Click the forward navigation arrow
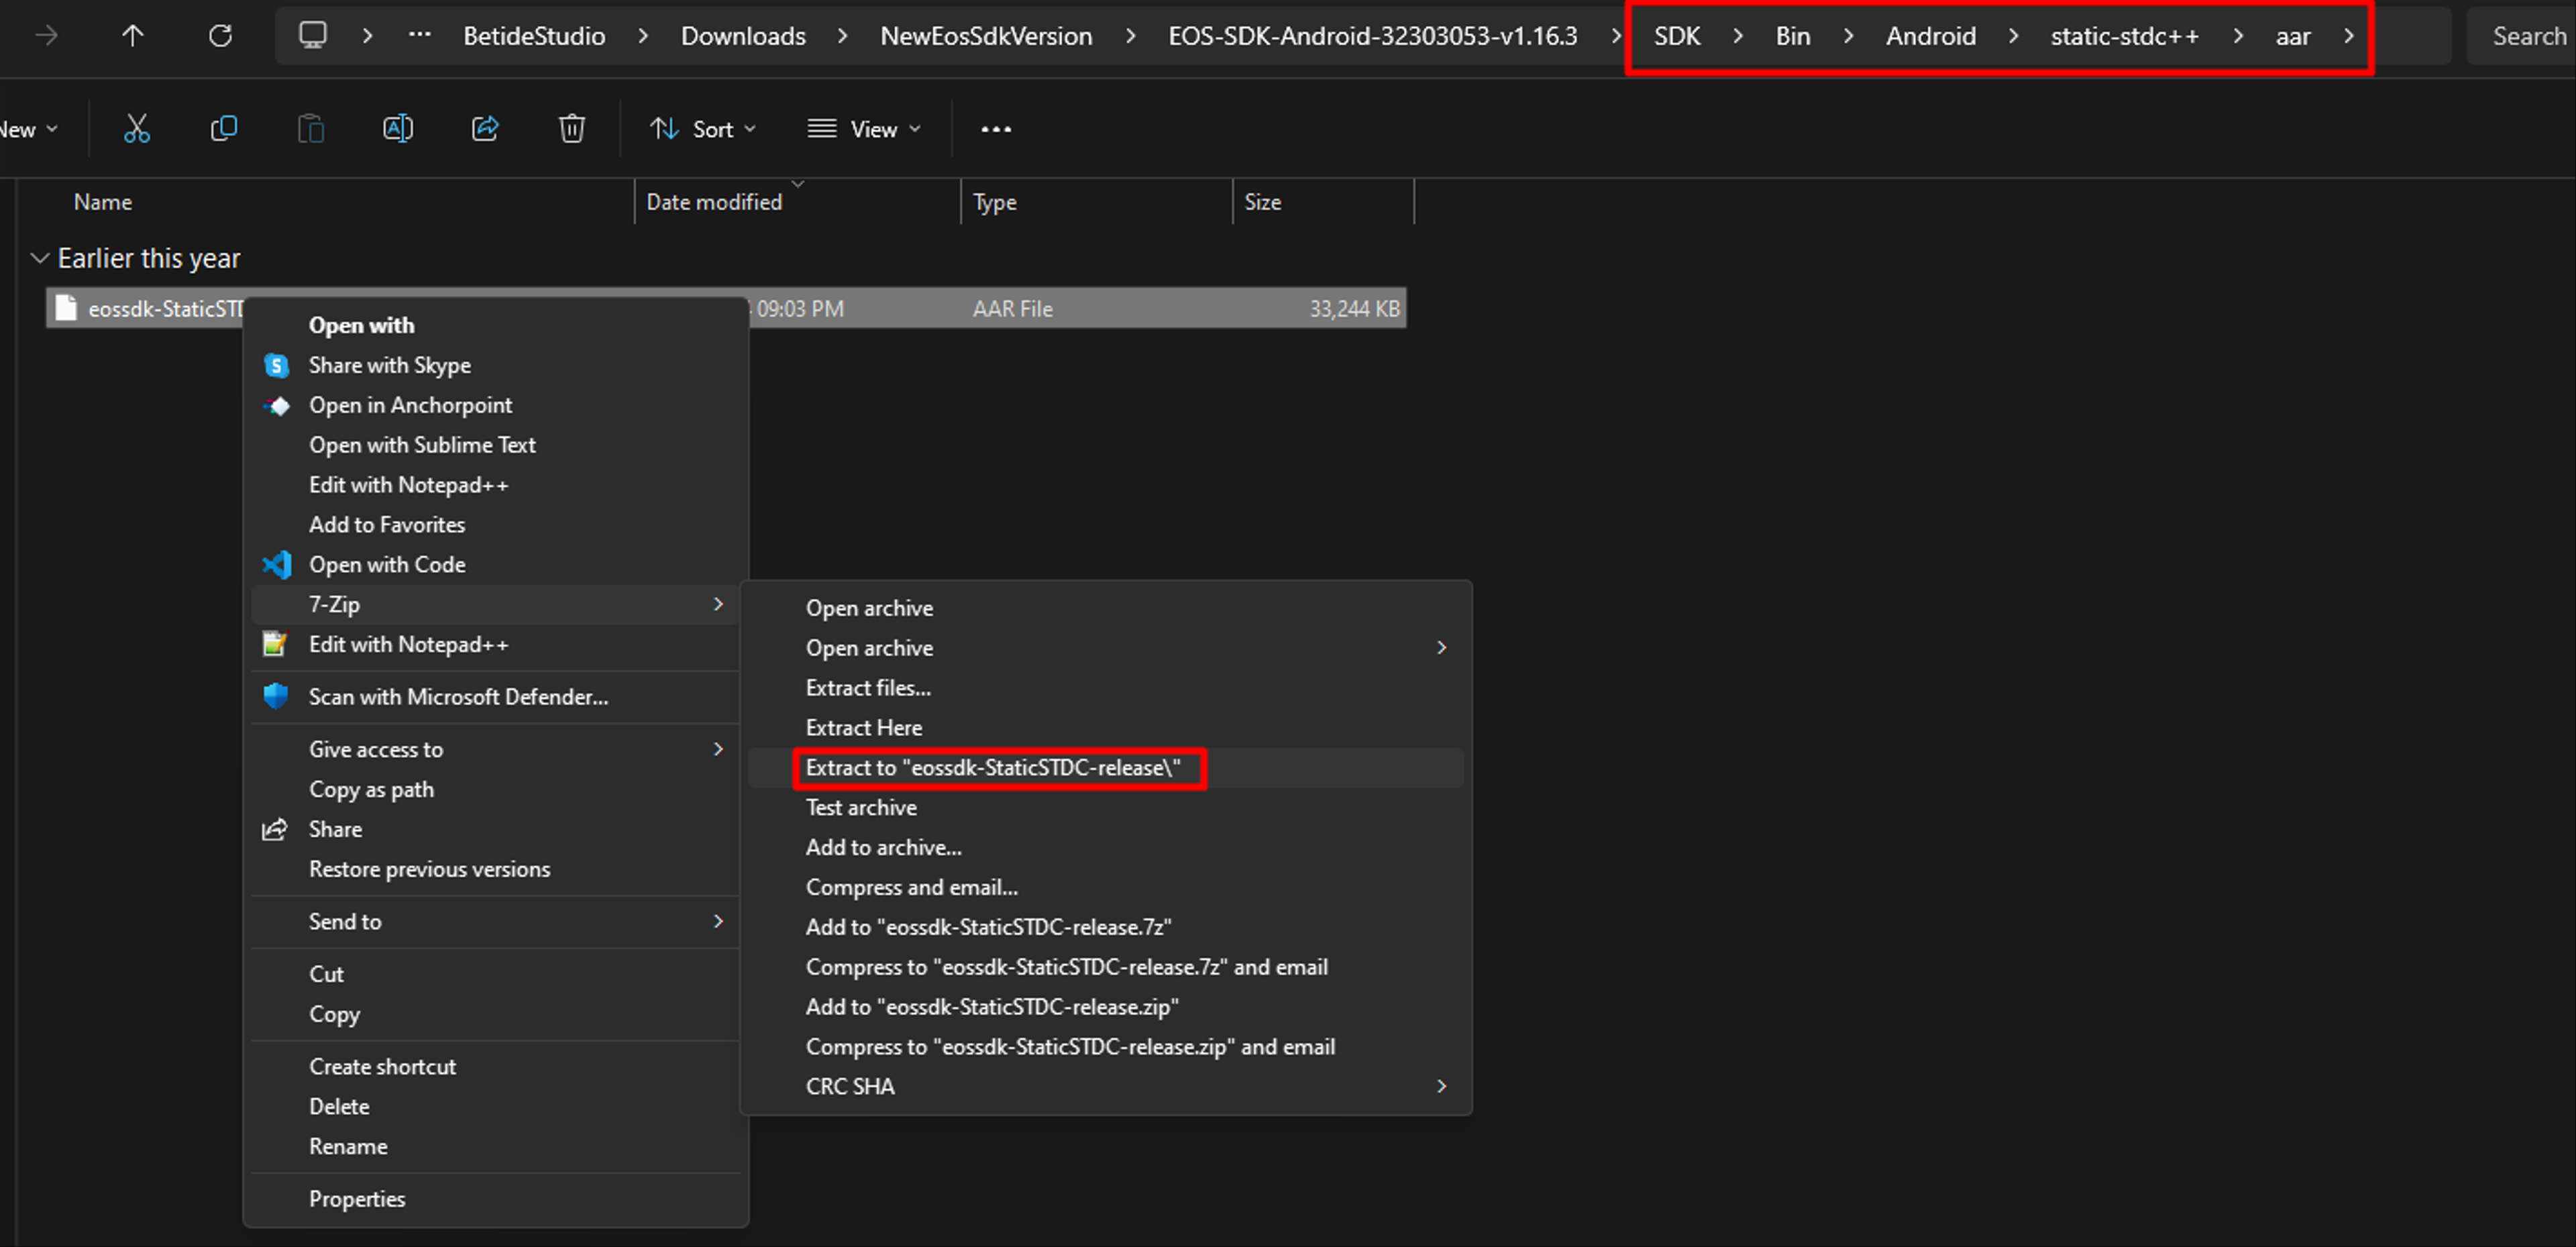 pos(46,36)
